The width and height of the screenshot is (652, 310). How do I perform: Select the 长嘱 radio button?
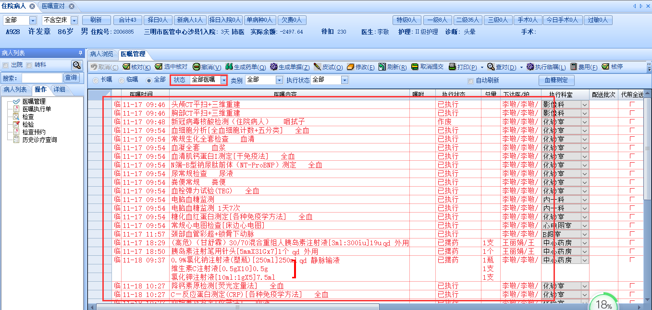tap(96, 80)
